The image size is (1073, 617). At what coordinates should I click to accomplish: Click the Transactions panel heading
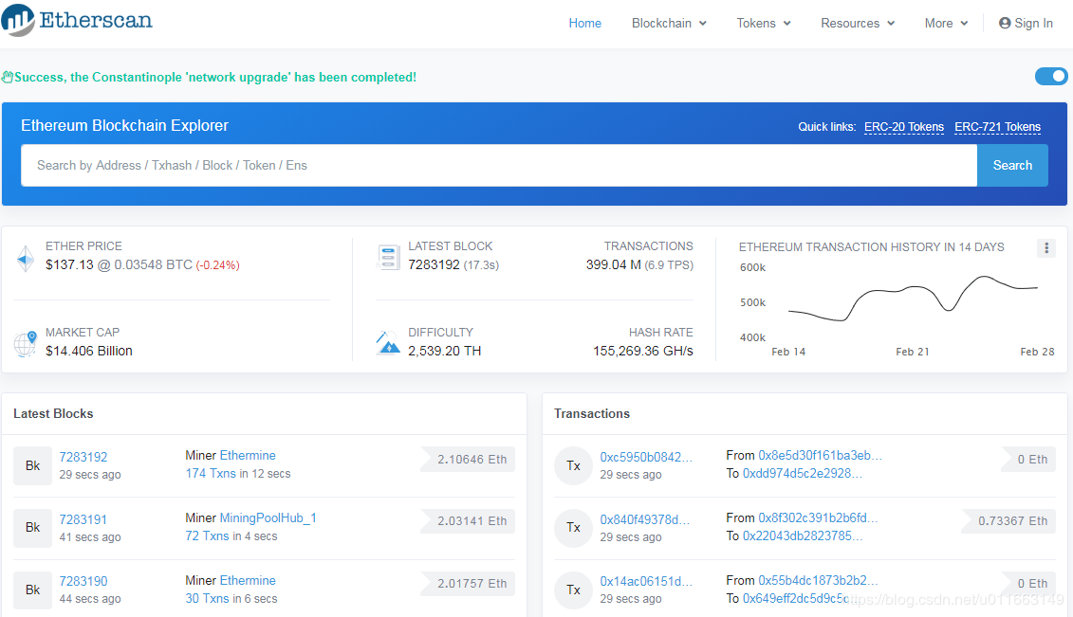(592, 413)
